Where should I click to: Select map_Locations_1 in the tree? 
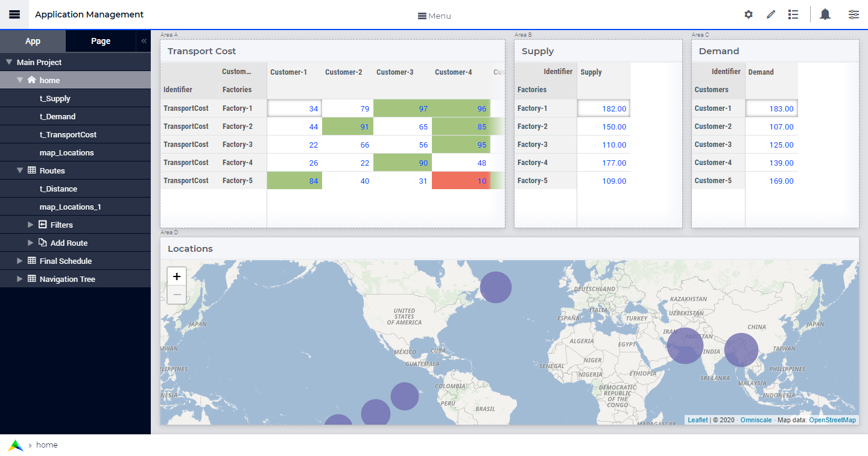[71, 207]
